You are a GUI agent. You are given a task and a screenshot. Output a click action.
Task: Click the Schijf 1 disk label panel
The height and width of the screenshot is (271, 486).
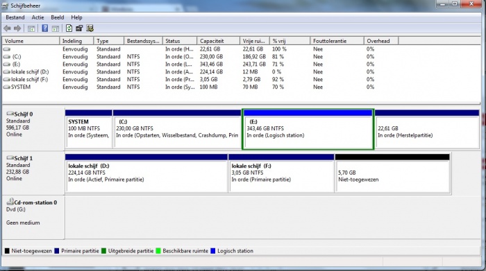(33, 173)
